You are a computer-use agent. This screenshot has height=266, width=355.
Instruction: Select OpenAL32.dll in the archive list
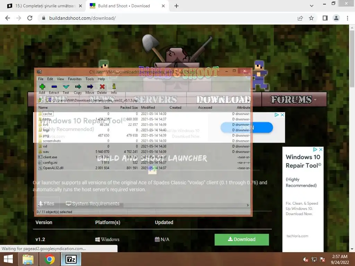click(x=53, y=168)
